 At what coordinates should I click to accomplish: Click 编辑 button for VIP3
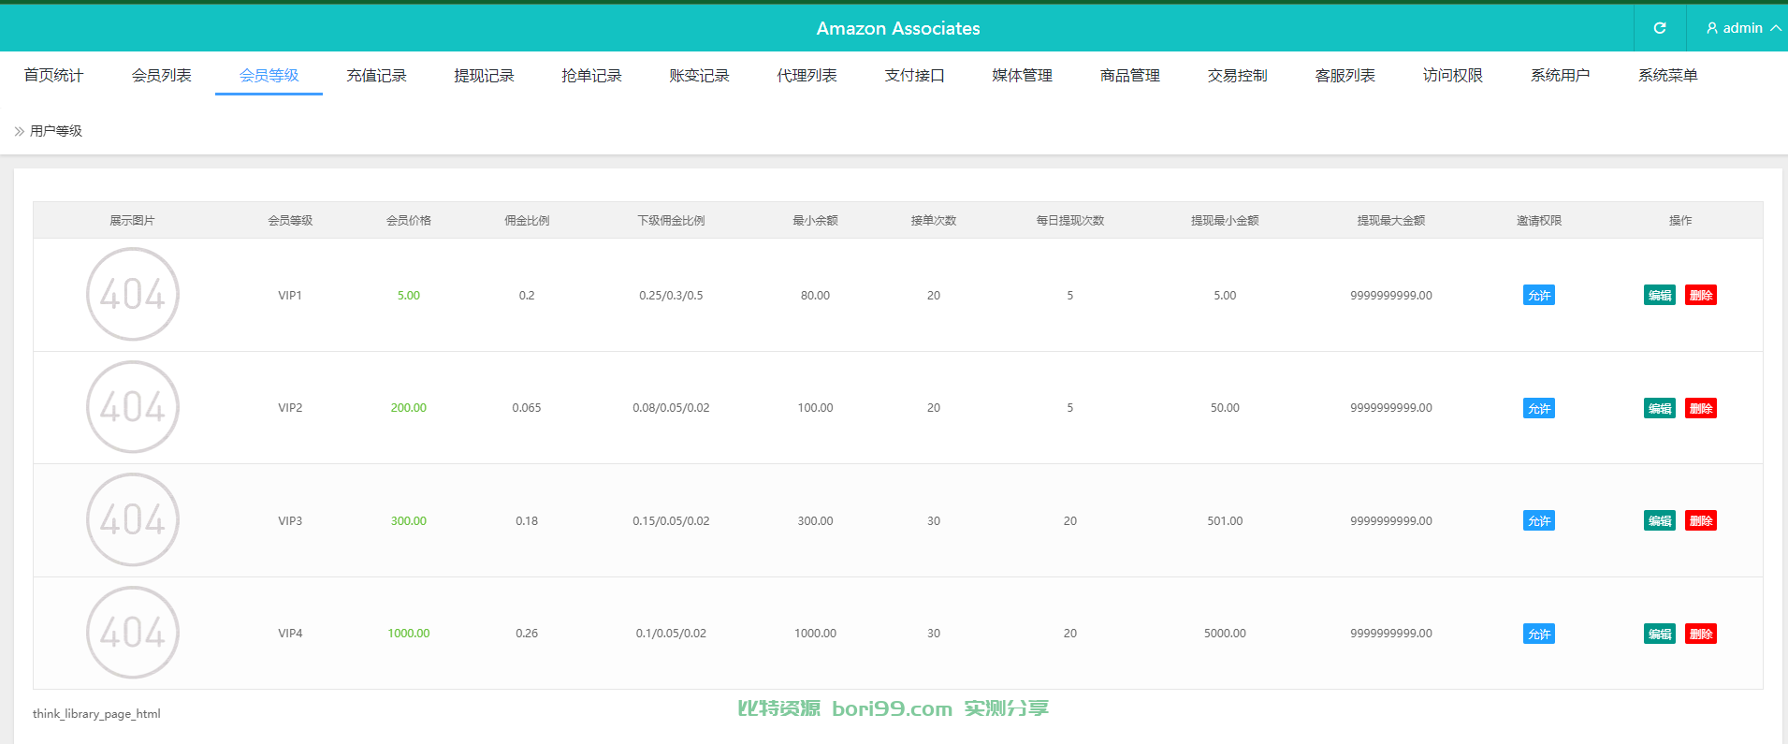1660,520
